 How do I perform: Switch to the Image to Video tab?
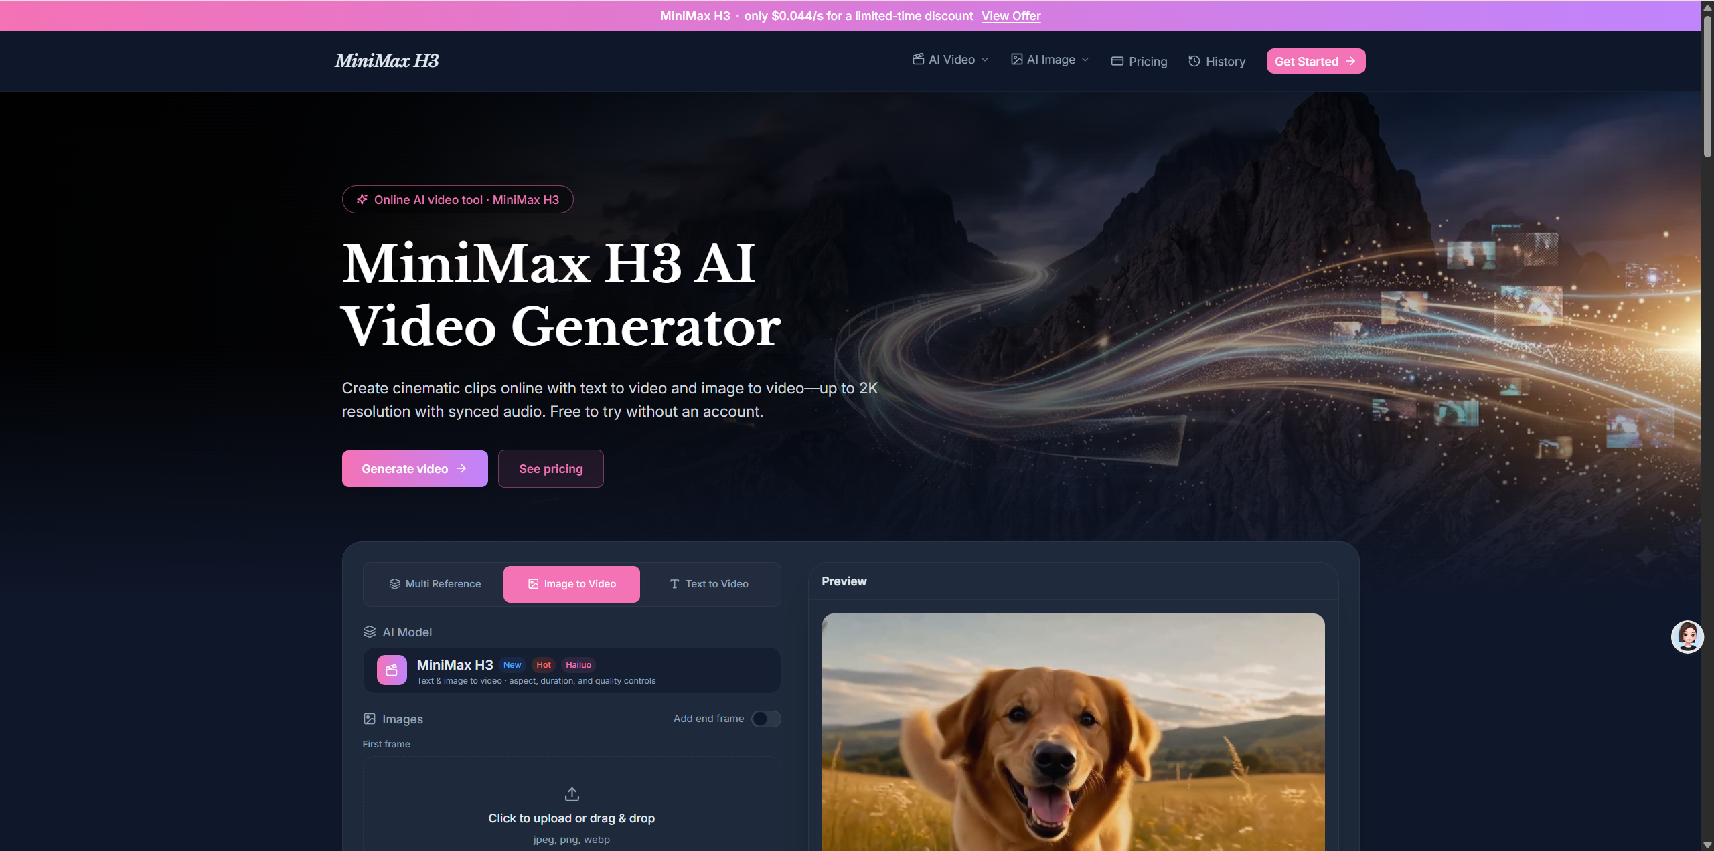pos(572,584)
